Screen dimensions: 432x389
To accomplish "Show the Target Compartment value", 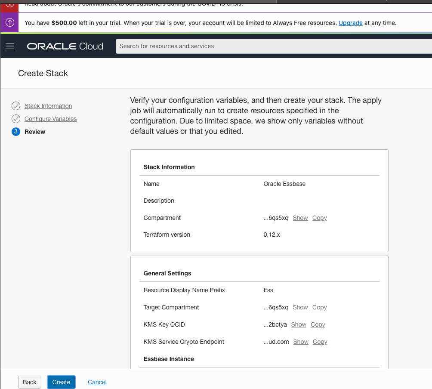I will 300,307.
